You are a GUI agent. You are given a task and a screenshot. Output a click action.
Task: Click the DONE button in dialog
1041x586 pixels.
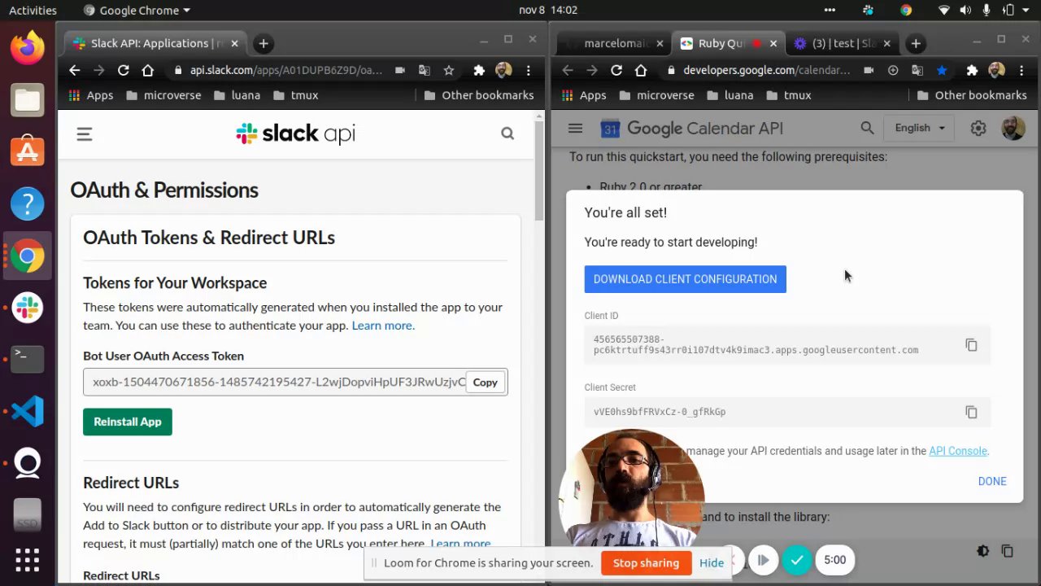tap(992, 481)
